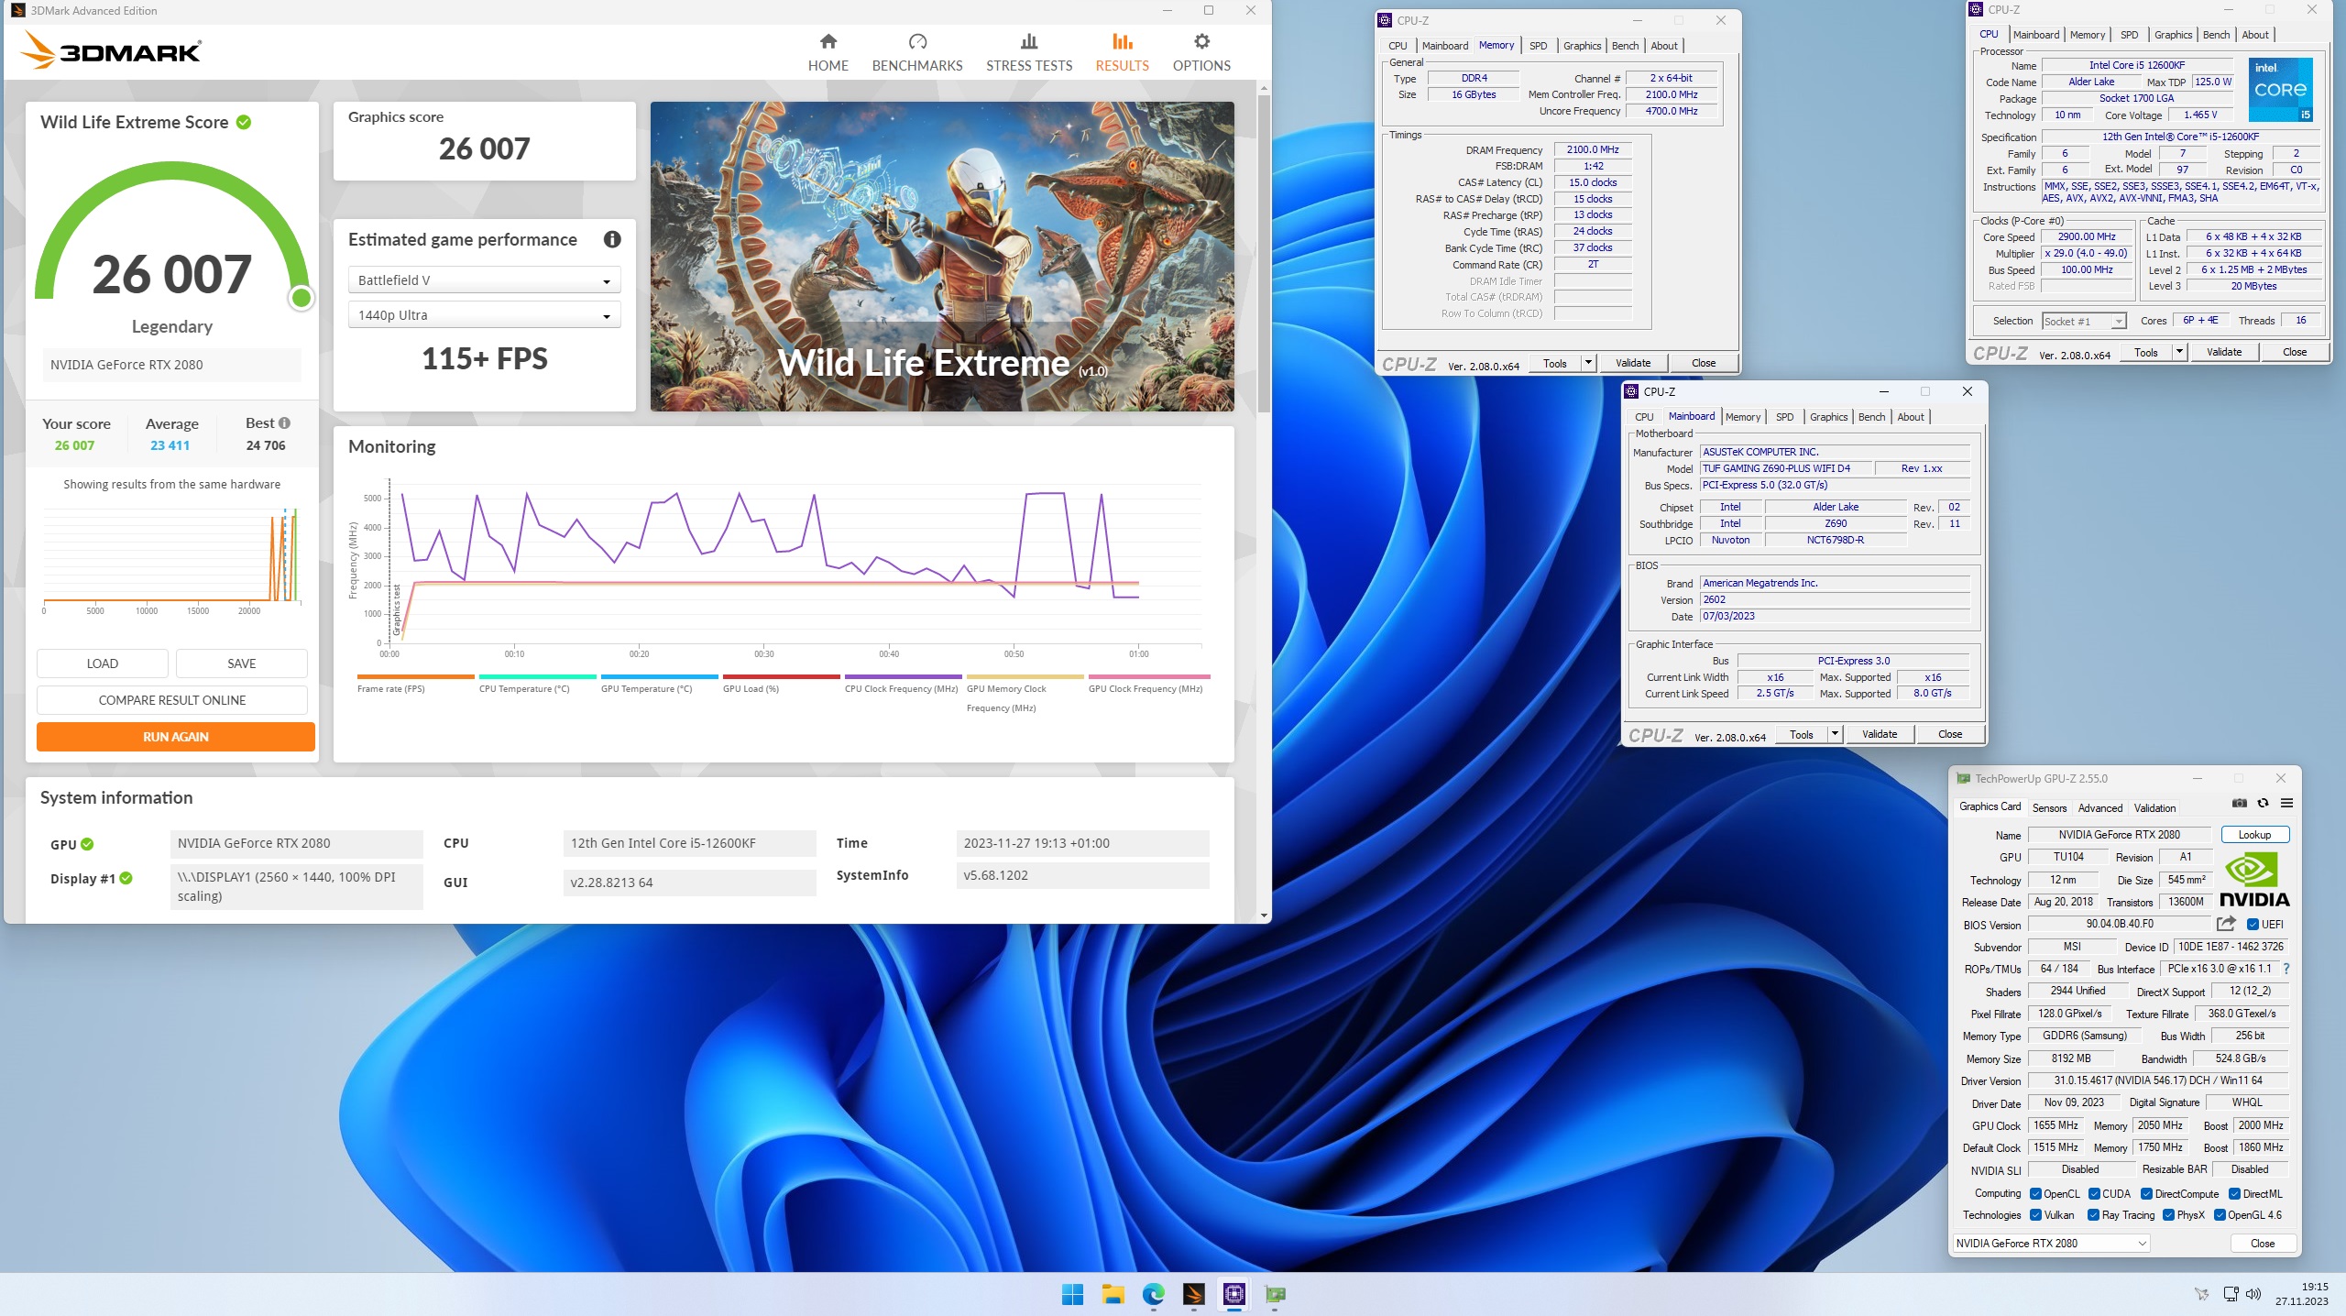Toggle the UEFI checkbox in GPU-Z
The height and width of the screenshot is (1316, 2346).
click(x=2253, y=925)
